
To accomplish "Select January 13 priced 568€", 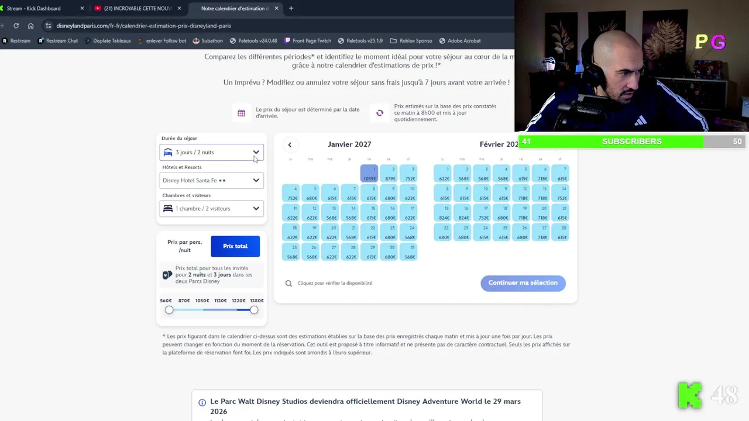I will click(x=331, y=213).
